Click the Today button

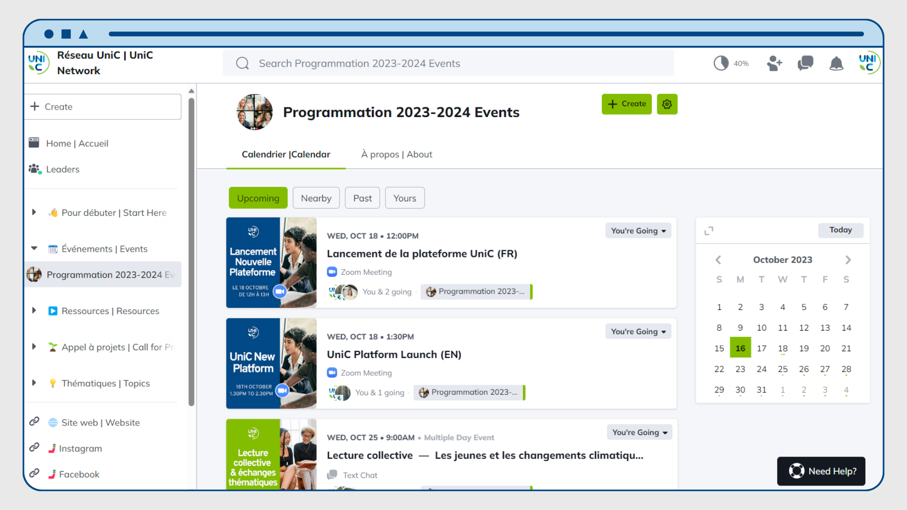coord(840,230)
